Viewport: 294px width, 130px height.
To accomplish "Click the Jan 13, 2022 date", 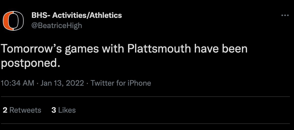I will click(x=62, y=83).
